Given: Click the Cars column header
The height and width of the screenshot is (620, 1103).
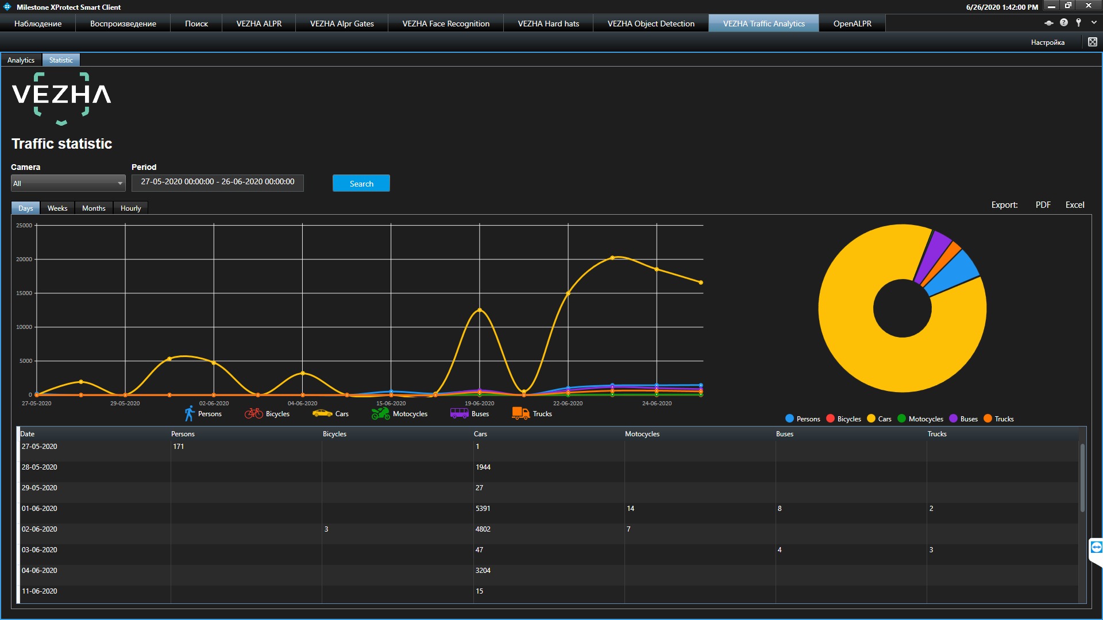Looking at the screenshot, I should pyautogui.click(x=480, y=434).
